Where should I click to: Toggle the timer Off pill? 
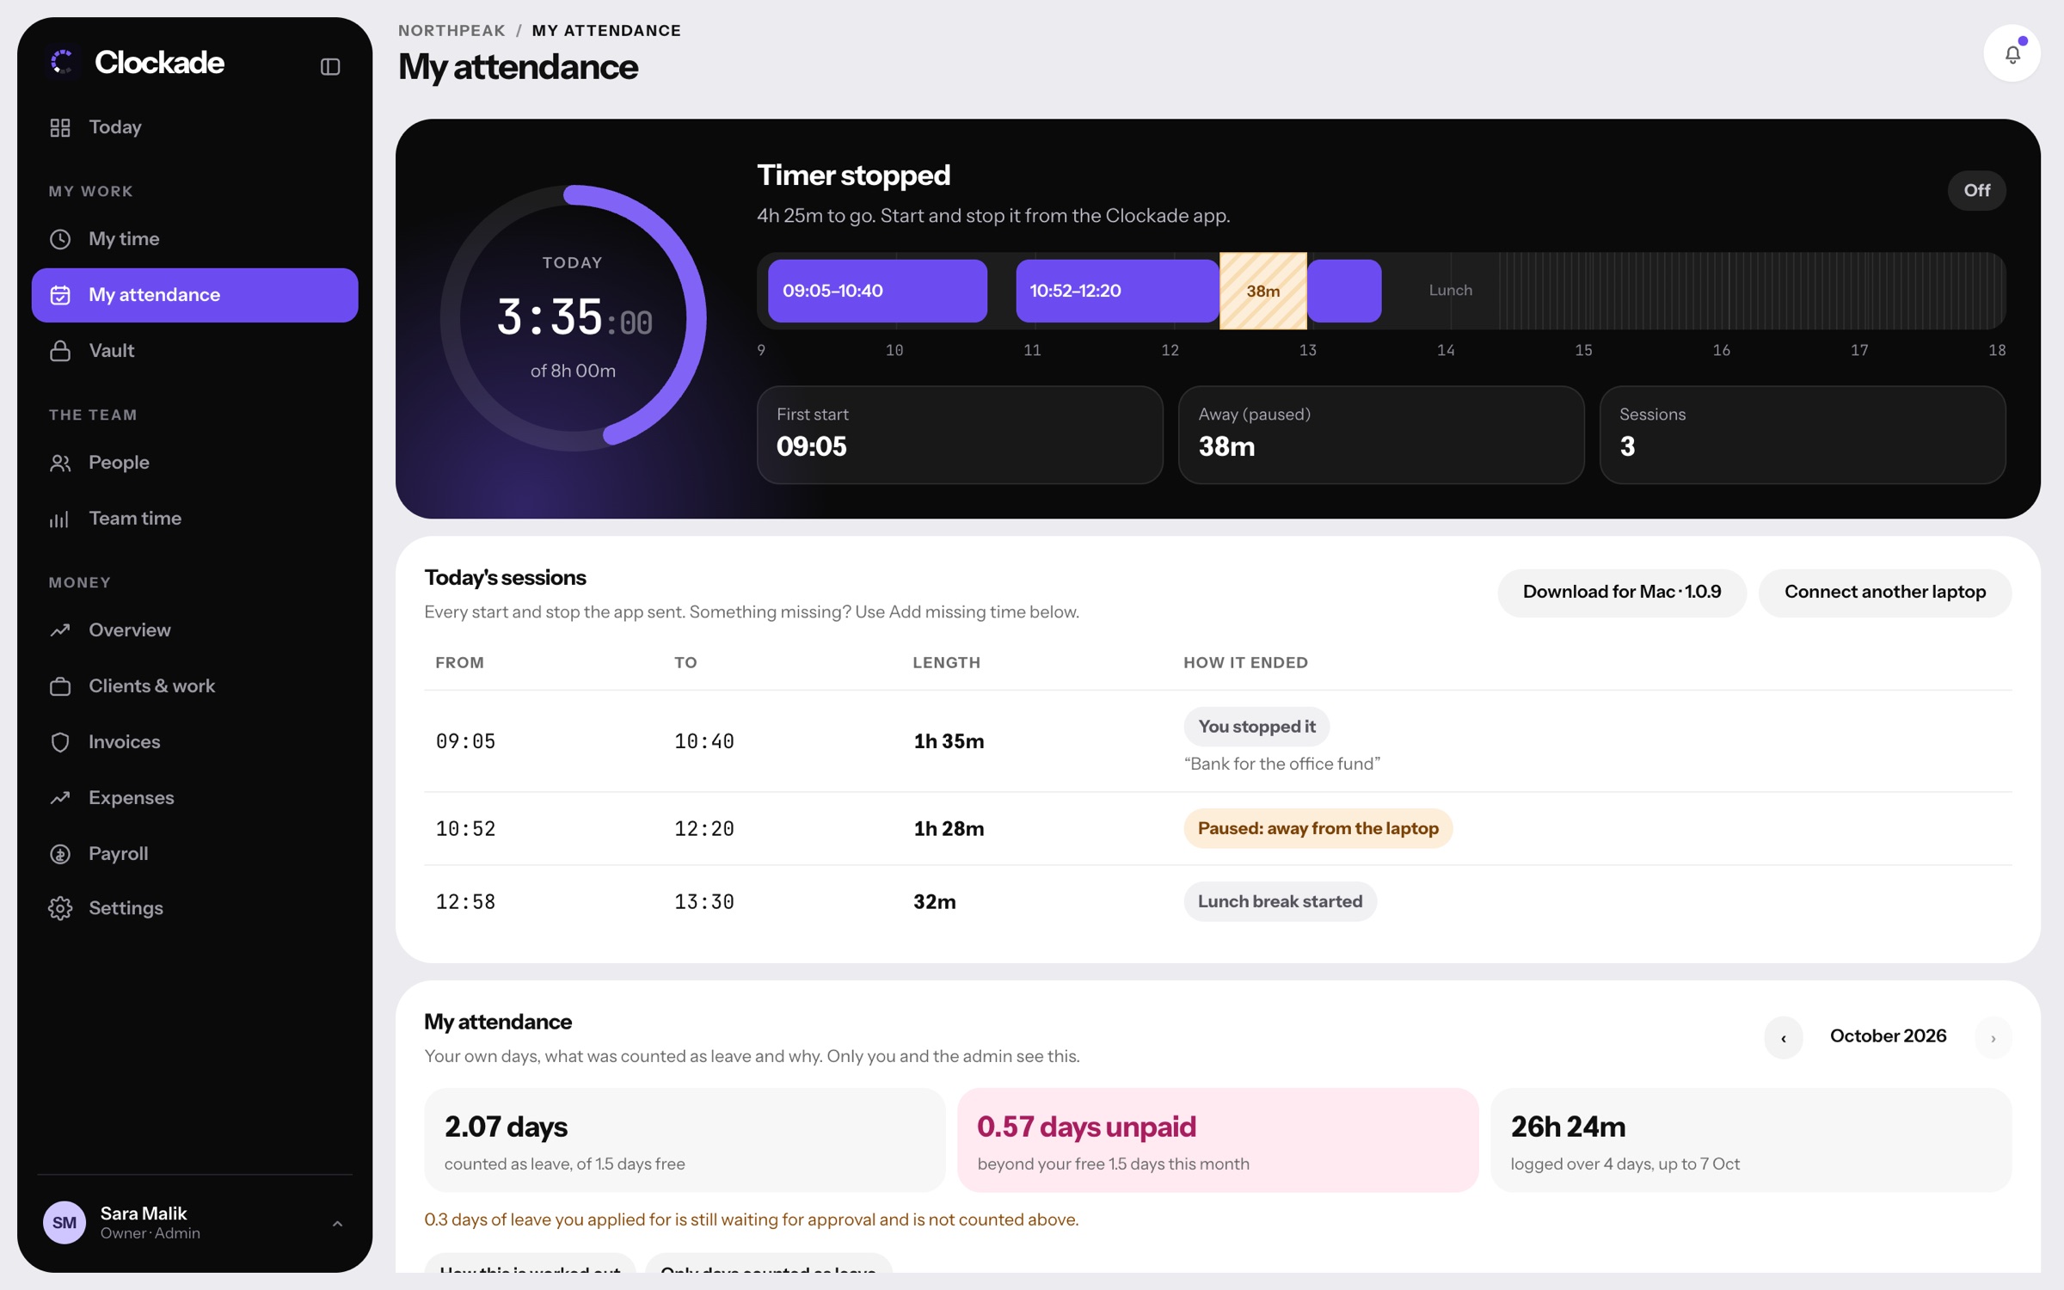pyautogui.click(x=1976, y=190)
